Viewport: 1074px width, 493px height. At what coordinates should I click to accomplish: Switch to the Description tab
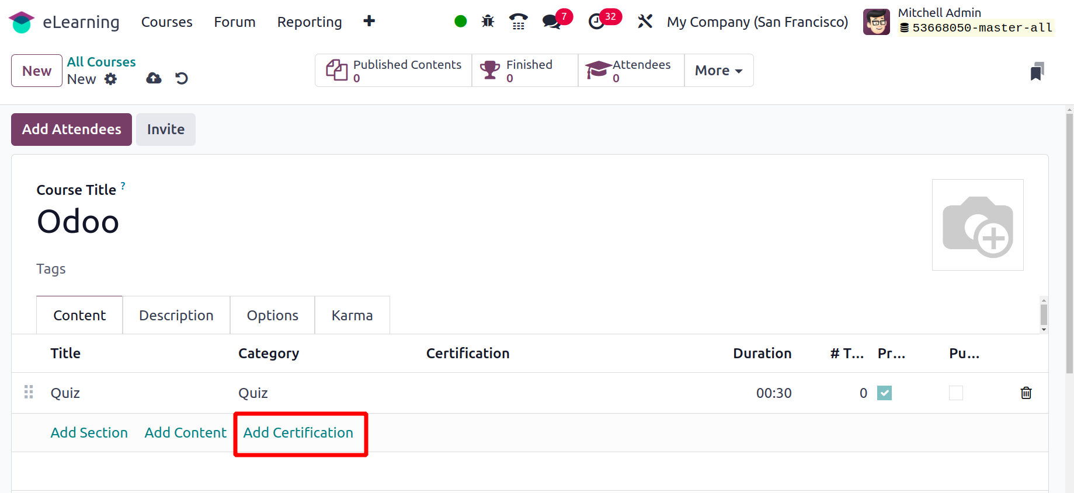[176, 315]
